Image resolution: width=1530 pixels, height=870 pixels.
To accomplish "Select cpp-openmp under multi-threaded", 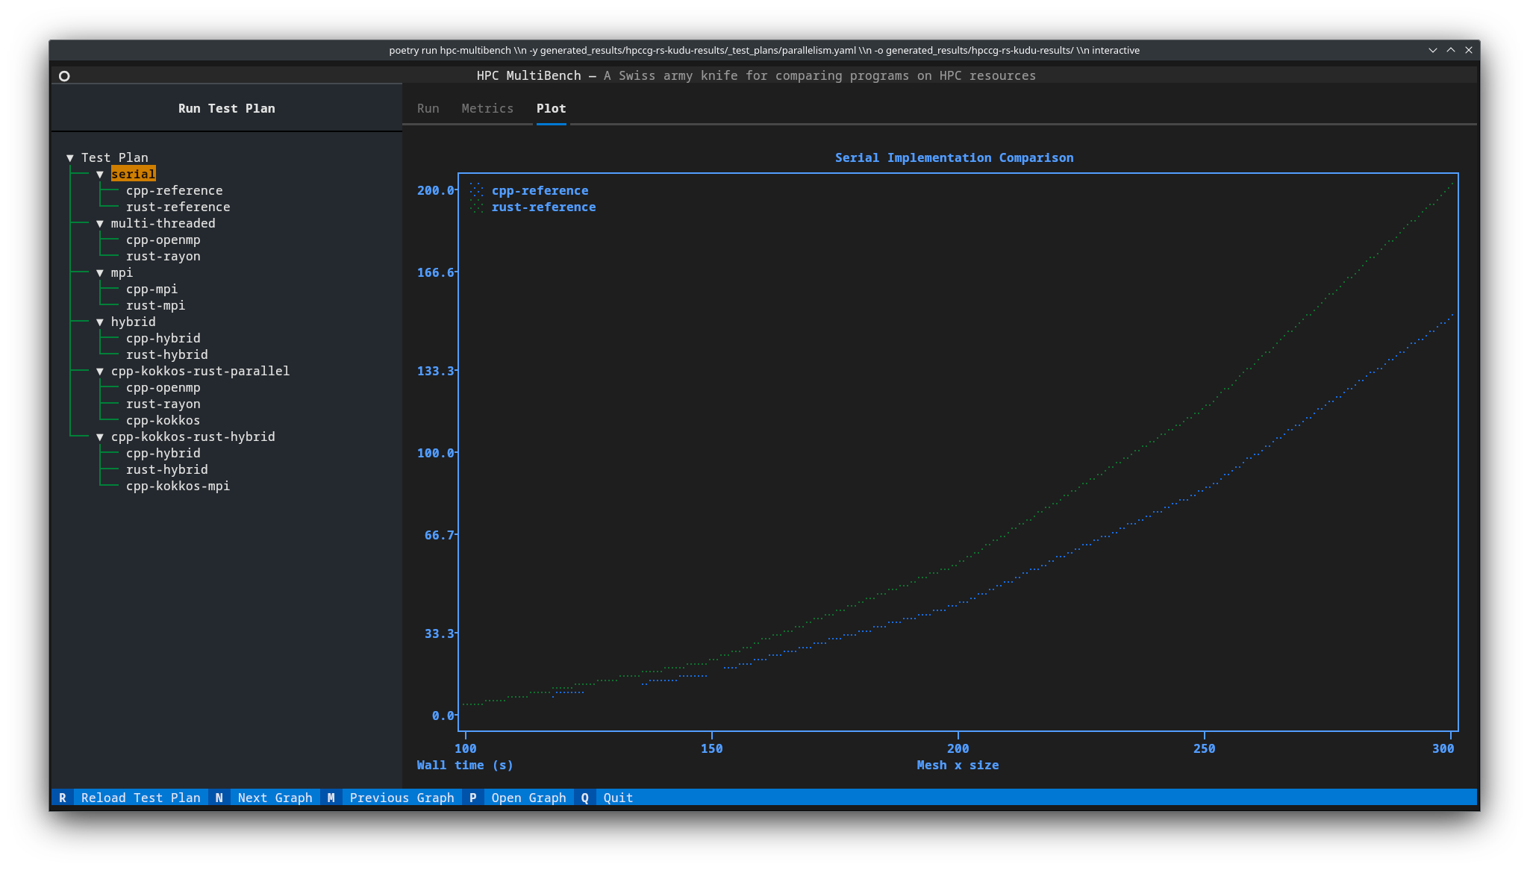I will (163, 240).
